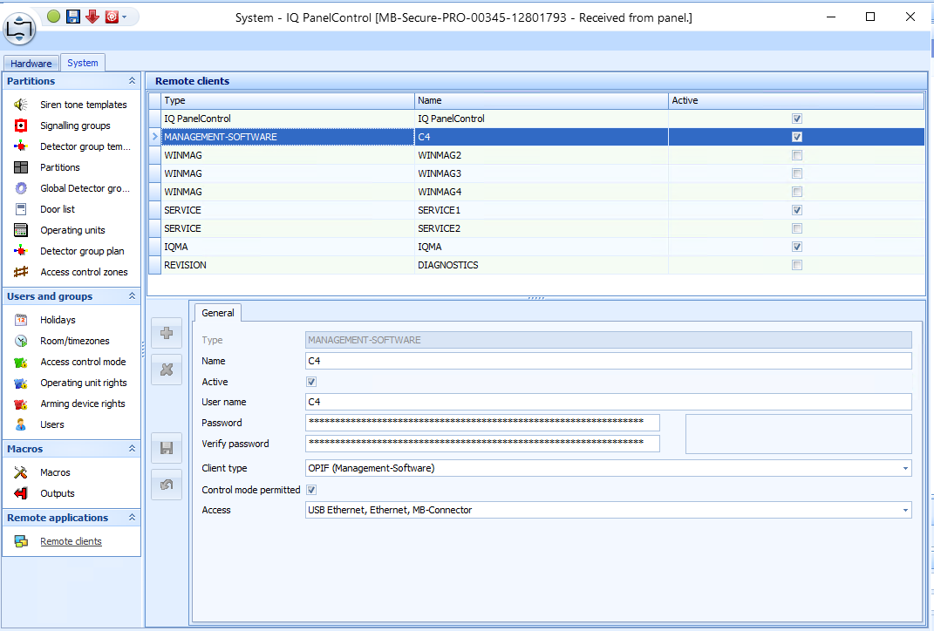
Task: Click the Door list icon
Action: tap(21, 209)
